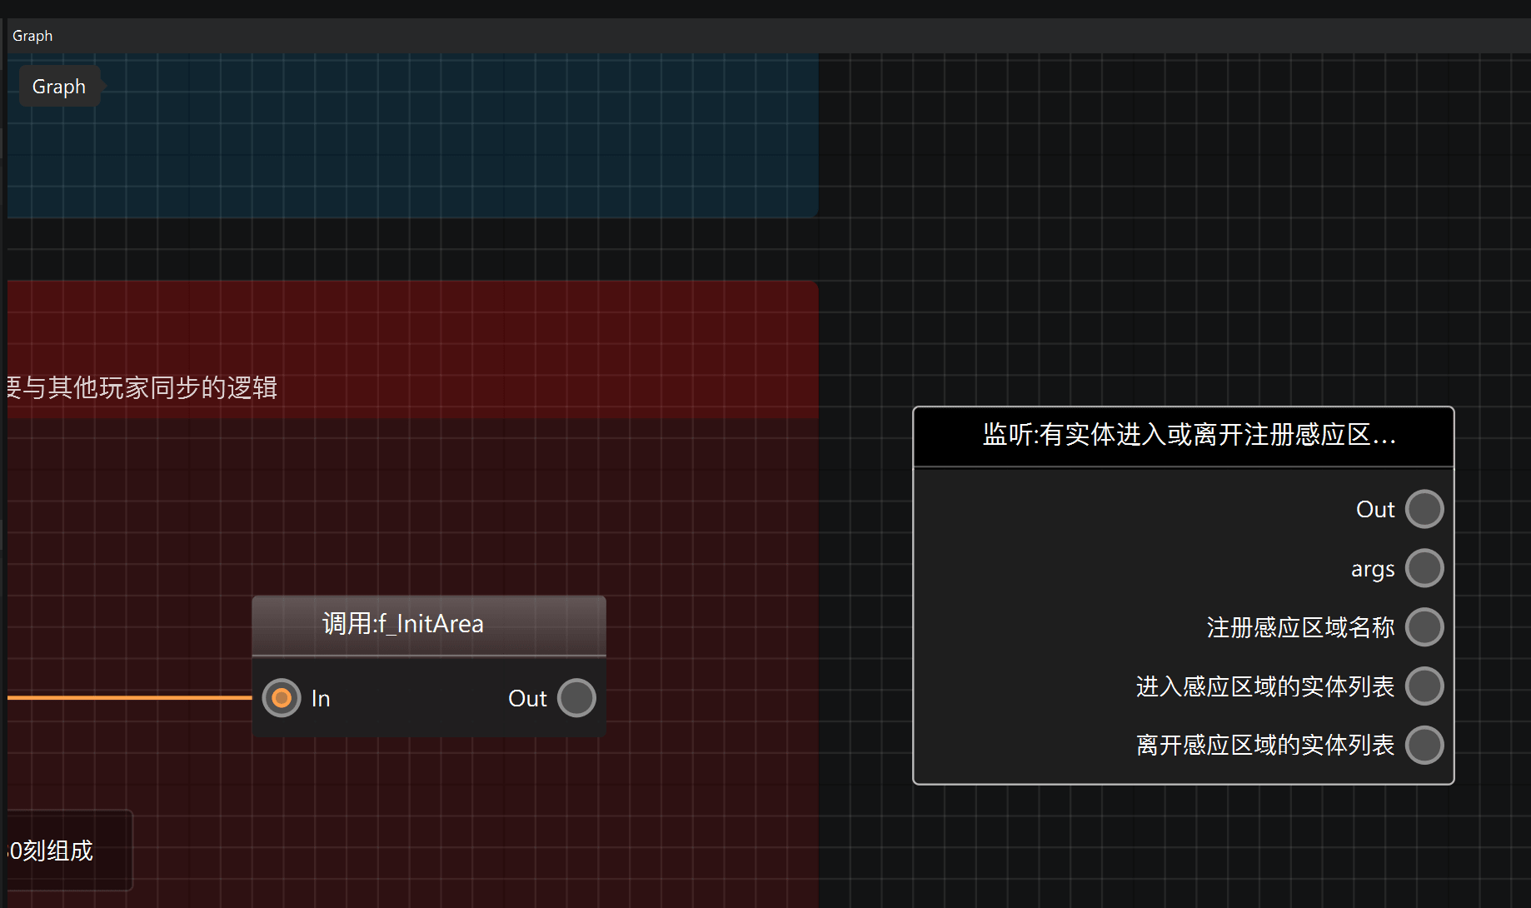Click the args label on listener node
The image size is (1531, 908).
pos(1373,569)
